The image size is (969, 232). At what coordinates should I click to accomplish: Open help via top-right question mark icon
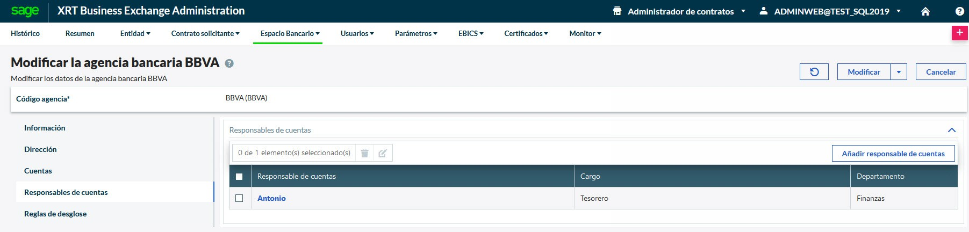959,11
